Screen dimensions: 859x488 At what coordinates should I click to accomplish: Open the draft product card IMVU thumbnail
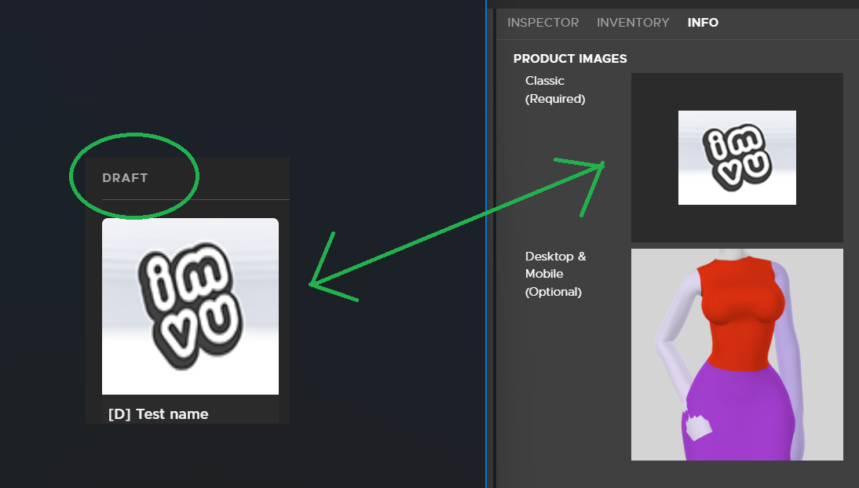(x=190, y=306)
